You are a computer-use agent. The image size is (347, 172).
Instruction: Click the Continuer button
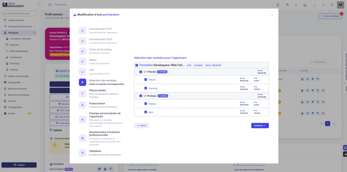pos(260,126)
